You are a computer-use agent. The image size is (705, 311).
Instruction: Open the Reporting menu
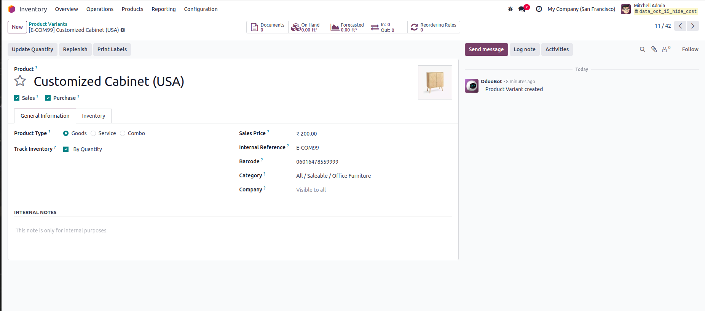pyautogui.click(x=163, y=9)
